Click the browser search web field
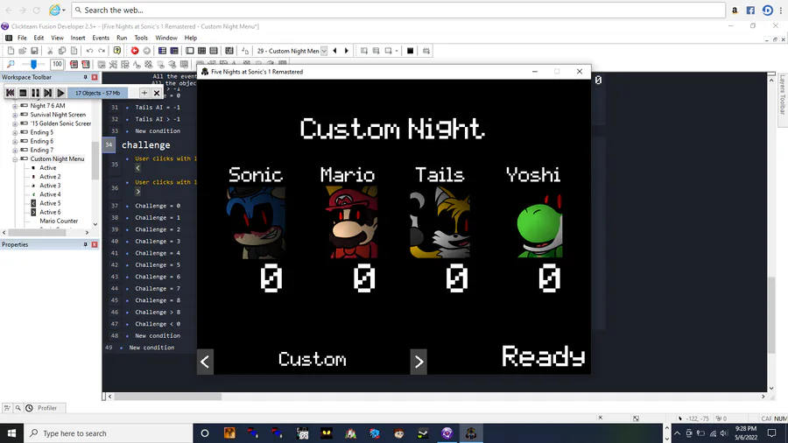The height and width of the screenshot is (443, 788). (x=398, y=10)
